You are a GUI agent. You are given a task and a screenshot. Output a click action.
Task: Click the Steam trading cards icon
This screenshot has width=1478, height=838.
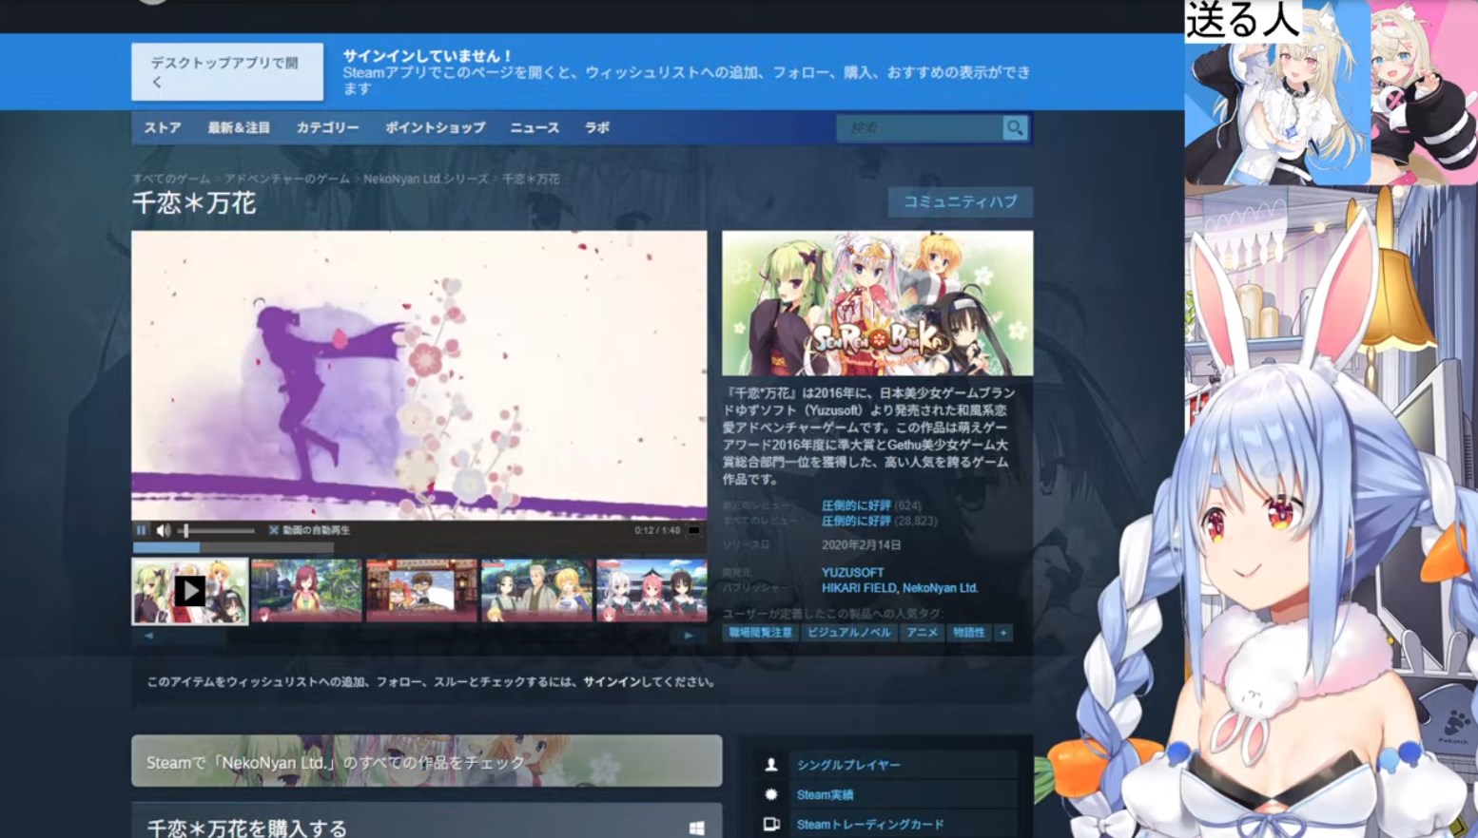point(771,825)
